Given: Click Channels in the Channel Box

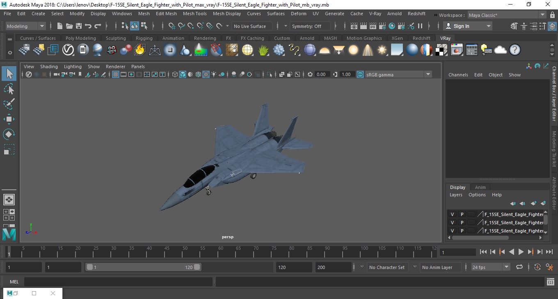Looking at the screenshot, I should pyautogui.click(x=458, y=75).
